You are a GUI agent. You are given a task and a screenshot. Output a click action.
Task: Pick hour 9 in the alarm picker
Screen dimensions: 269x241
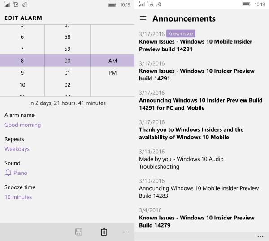click(22, 73)
